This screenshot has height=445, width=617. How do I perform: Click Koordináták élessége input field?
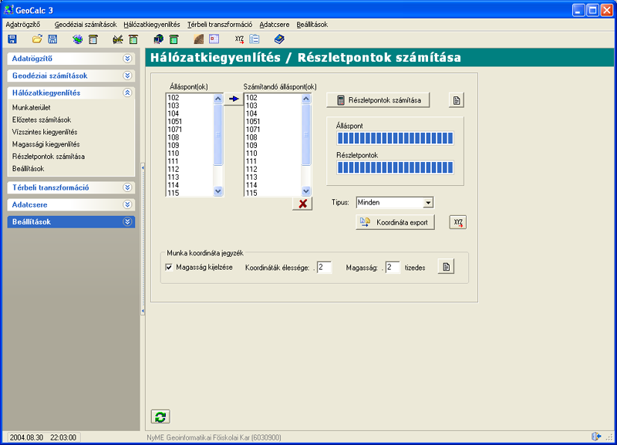324,267
